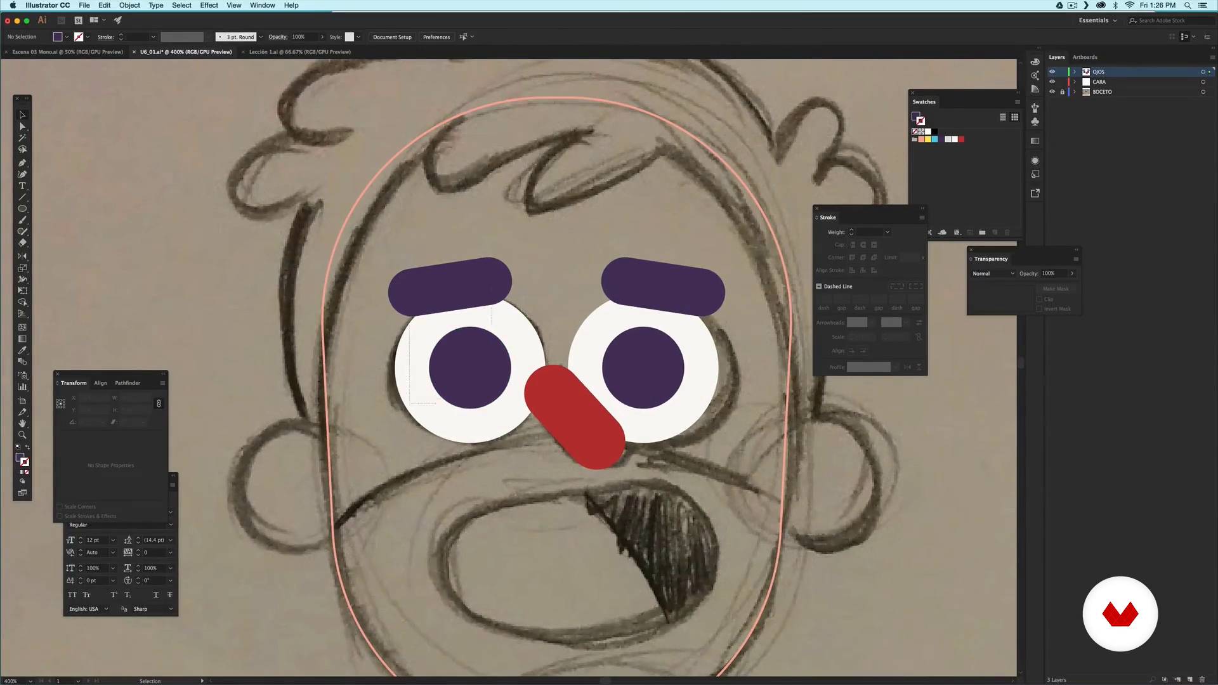Select the Reflect tool
Viewport: 1218px width, 685px height.
tap(22, 256)
